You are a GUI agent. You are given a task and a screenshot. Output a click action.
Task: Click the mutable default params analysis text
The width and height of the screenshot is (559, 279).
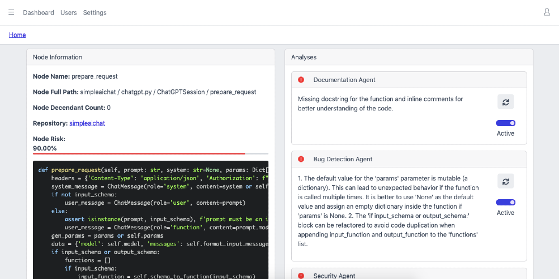tap(389, 211)
